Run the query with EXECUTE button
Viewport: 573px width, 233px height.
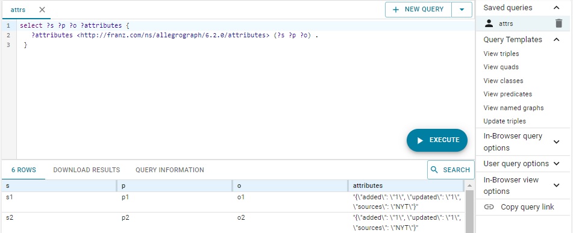437,140
